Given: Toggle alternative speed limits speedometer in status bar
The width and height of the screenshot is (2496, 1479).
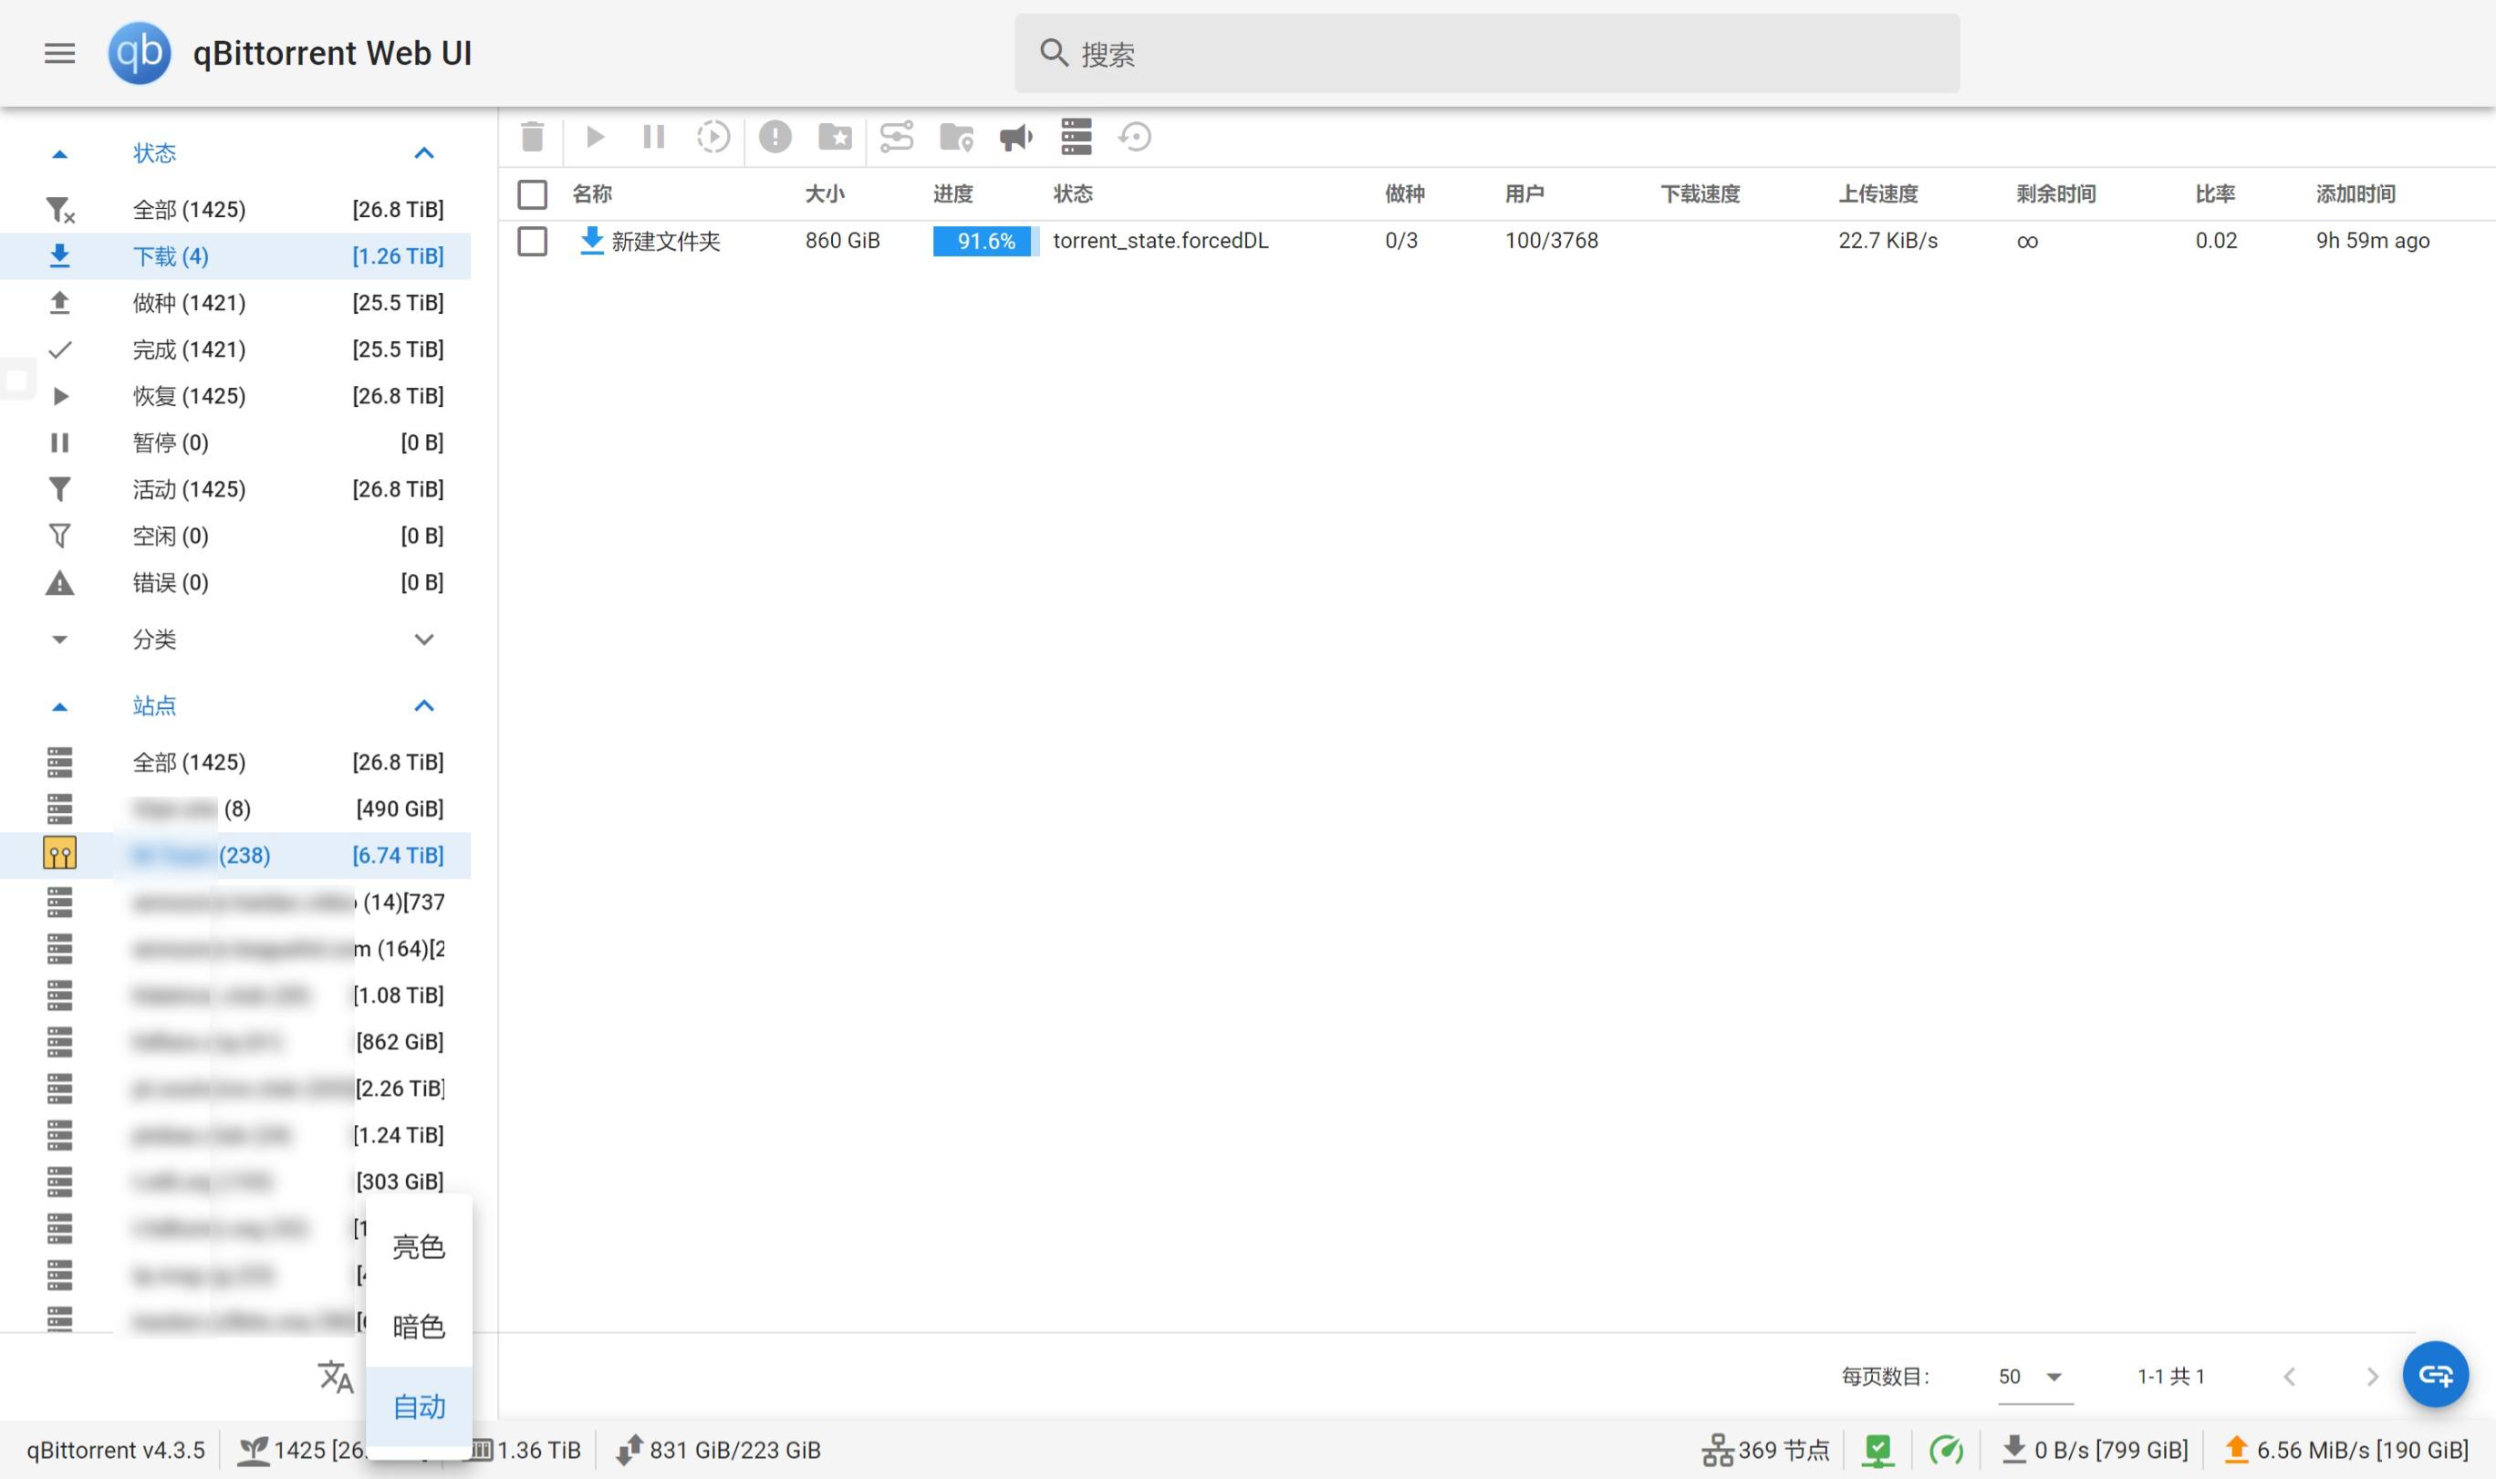Looking at the screenshot, I should click(1947, 1450).
